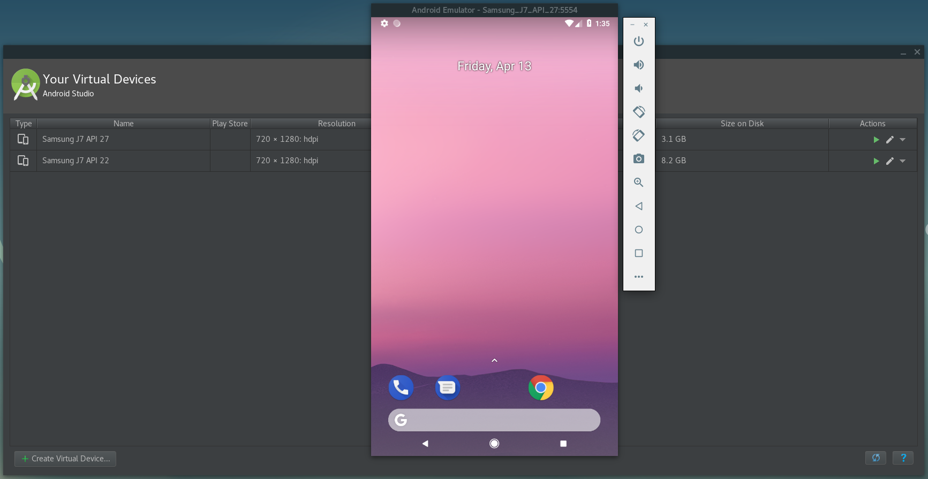Tap the settings gear in Android status bar
The width and height of the screenshot is (928, 479).
click(384, 24)
